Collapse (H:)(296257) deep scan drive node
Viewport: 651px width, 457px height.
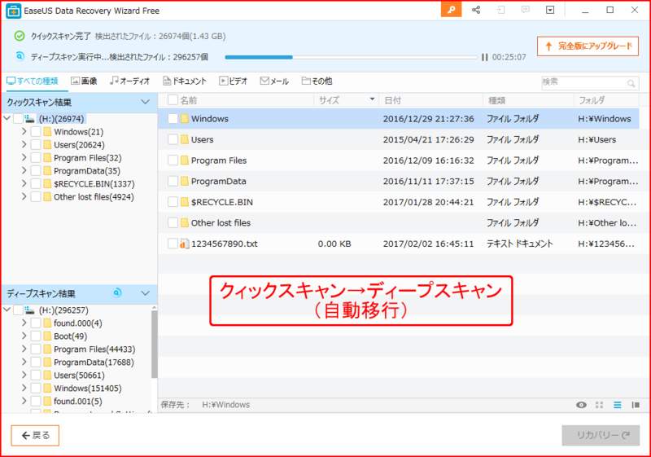7,310
